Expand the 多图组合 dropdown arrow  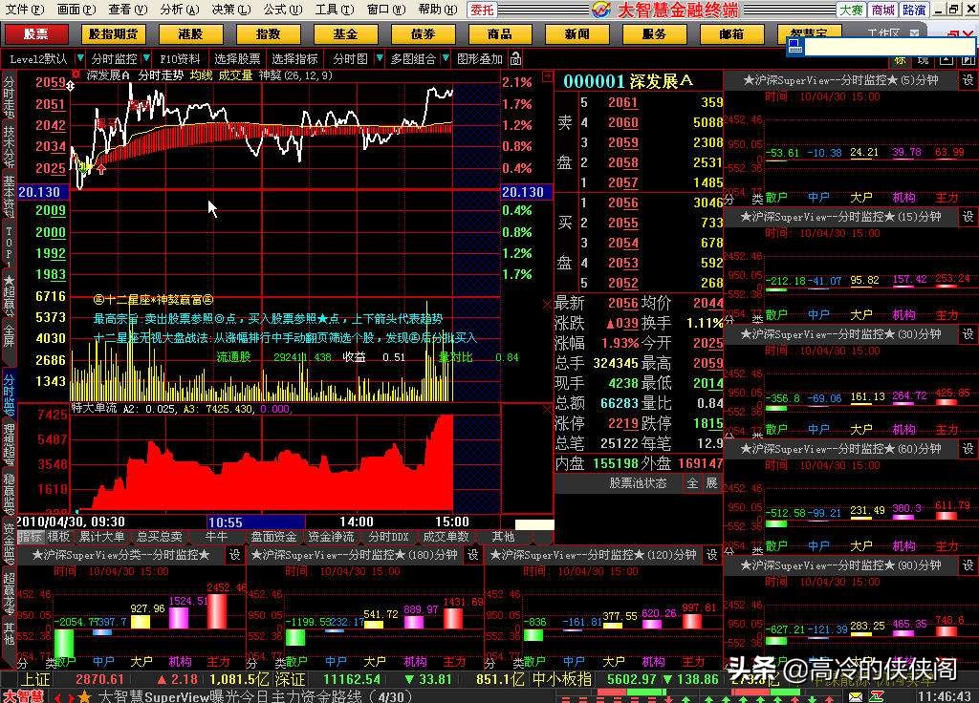446,58
